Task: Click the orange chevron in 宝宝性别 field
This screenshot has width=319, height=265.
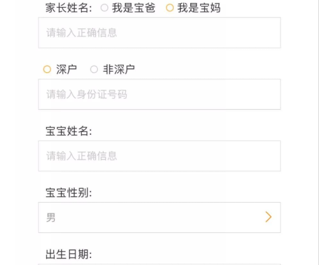Action: (268, 217)
